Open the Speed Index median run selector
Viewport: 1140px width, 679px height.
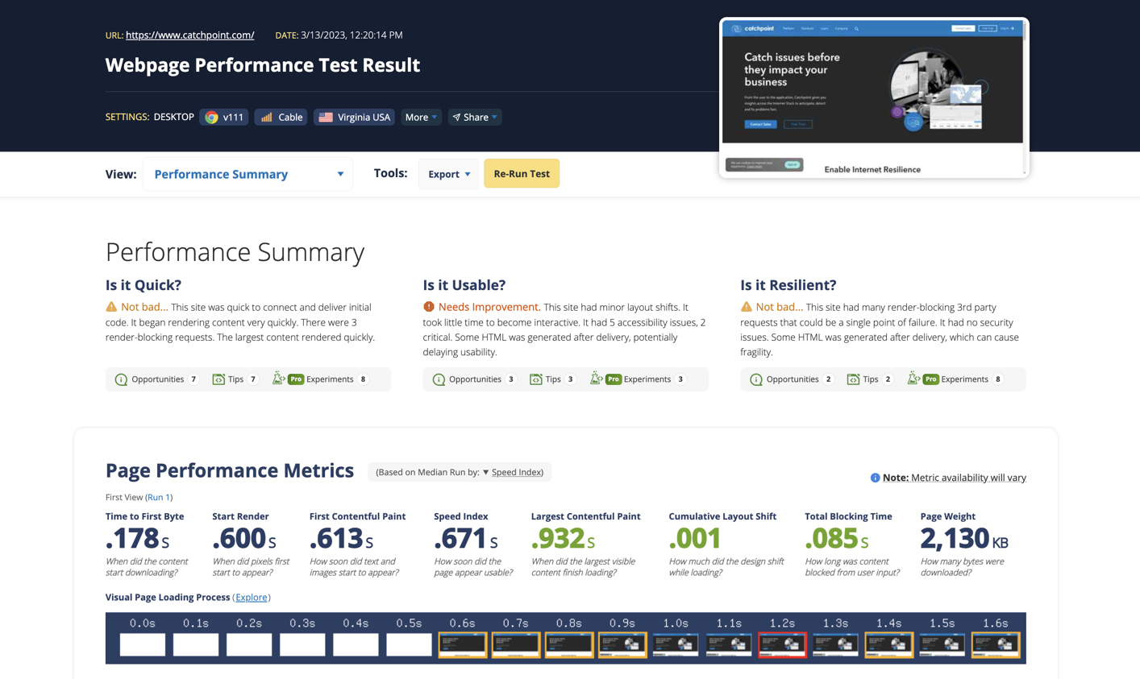(x=516, y=471)
